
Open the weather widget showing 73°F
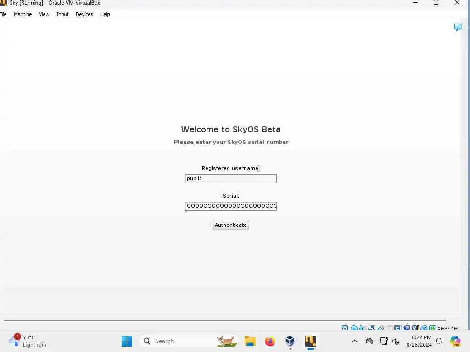(28, 341)
